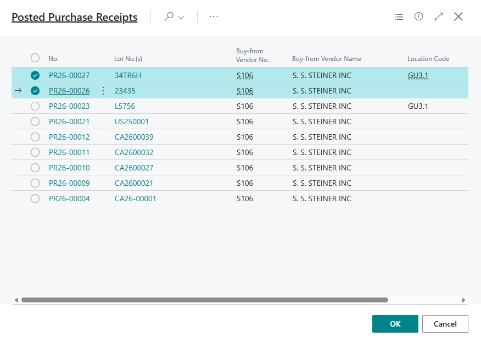The width and height of the screenshot is (481, 342).
Task: Click lot number 34TR6H
Action: (x=127, y=75)
